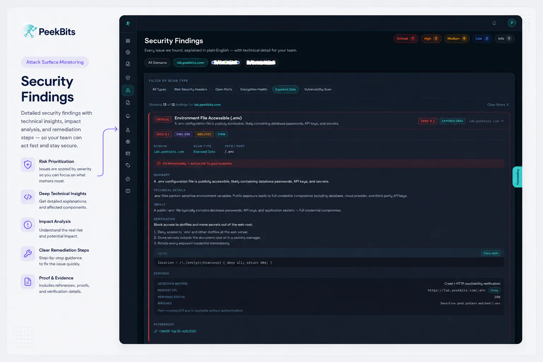Click the Proof & Evidence document icon
543x362 pixels.
point(28,281)
